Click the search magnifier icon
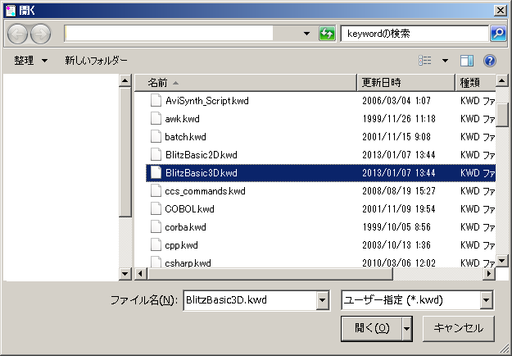The image size is (512, 356). click(x=497, y=34)
